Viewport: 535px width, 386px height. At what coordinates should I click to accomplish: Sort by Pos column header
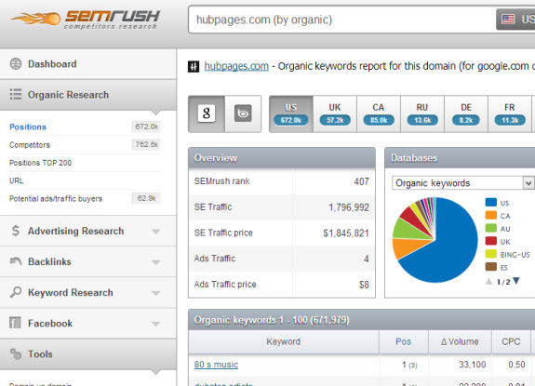pos(404,341)
